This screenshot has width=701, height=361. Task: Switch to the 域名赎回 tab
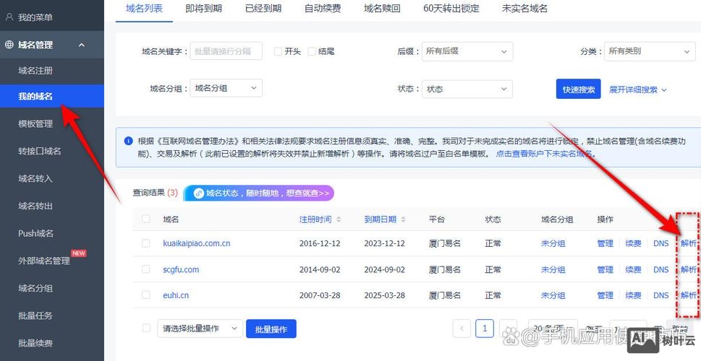point(382,9)
